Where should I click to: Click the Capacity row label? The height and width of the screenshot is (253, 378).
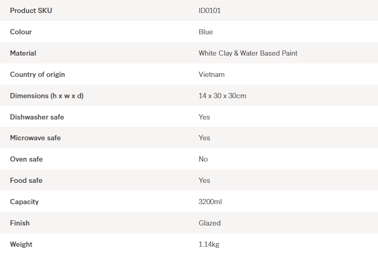24,202
